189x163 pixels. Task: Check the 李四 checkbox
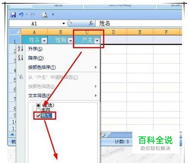pos(38,110)
